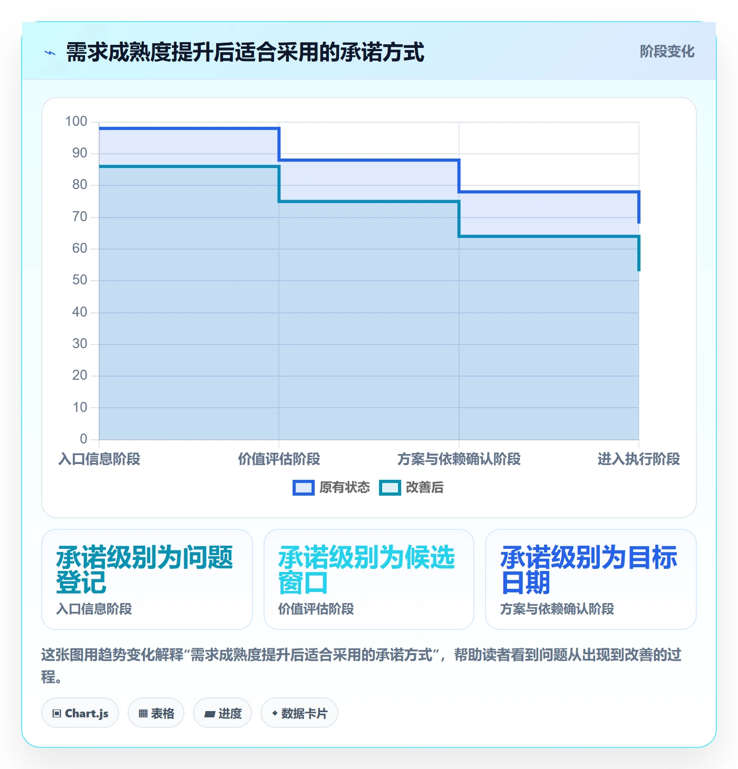Click the 价值评估阶段 x-axis label

coord(279,459)
